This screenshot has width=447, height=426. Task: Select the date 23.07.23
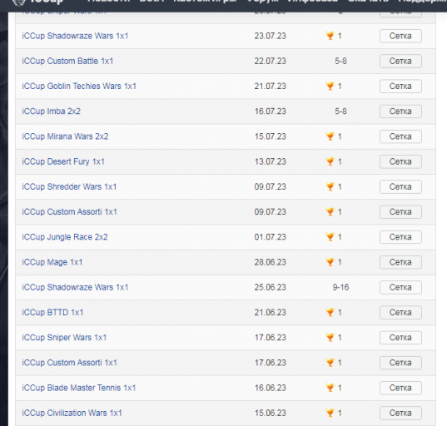coord(271,36)
